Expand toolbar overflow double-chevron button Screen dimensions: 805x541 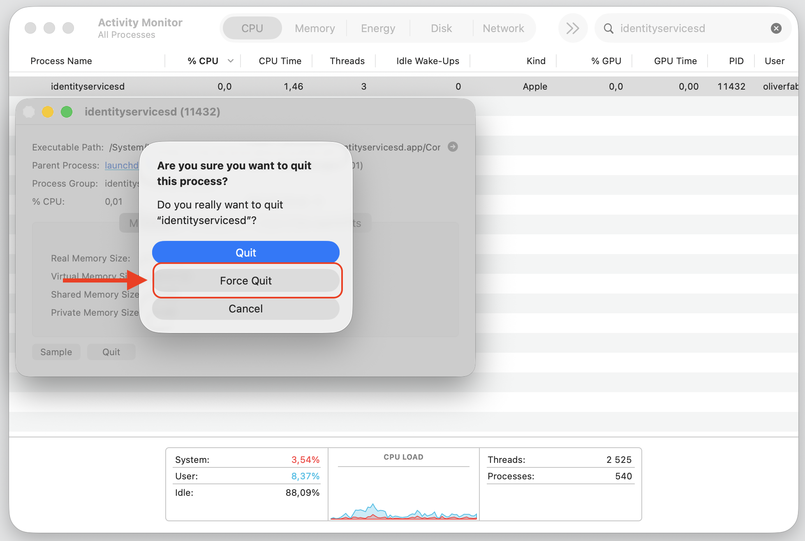coord(573,28)
